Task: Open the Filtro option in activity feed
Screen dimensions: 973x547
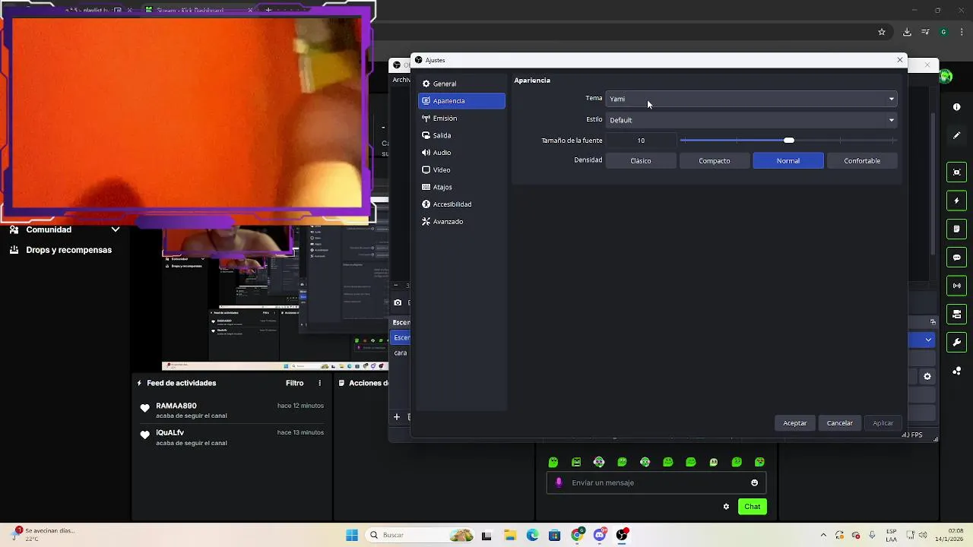Action: [294, 383]
